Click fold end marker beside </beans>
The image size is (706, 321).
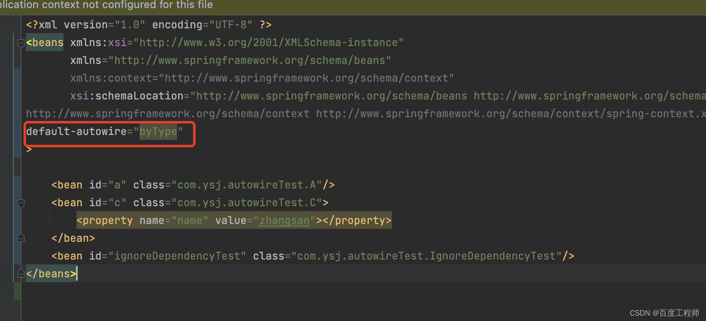coord(21,274)
